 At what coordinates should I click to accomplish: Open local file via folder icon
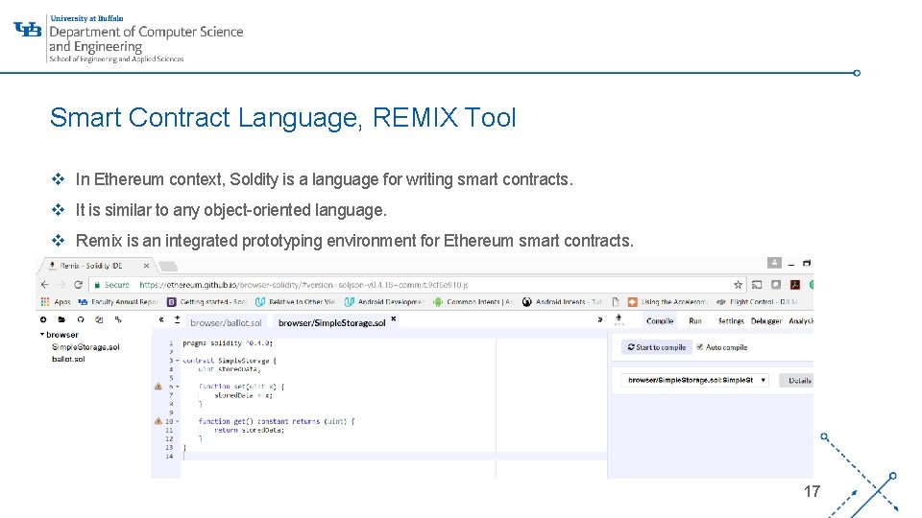(x=61, y=319)
